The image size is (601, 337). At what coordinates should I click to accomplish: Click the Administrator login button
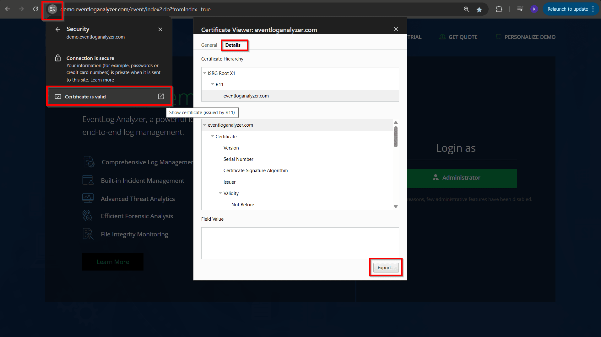tap(462, 178)
